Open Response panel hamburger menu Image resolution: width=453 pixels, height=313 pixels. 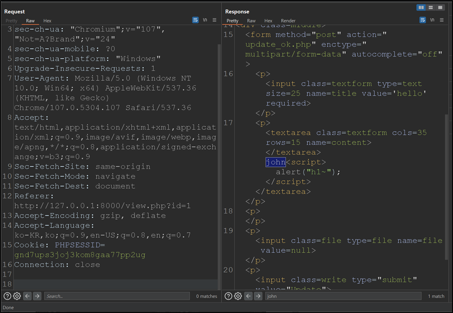(442, 20)
